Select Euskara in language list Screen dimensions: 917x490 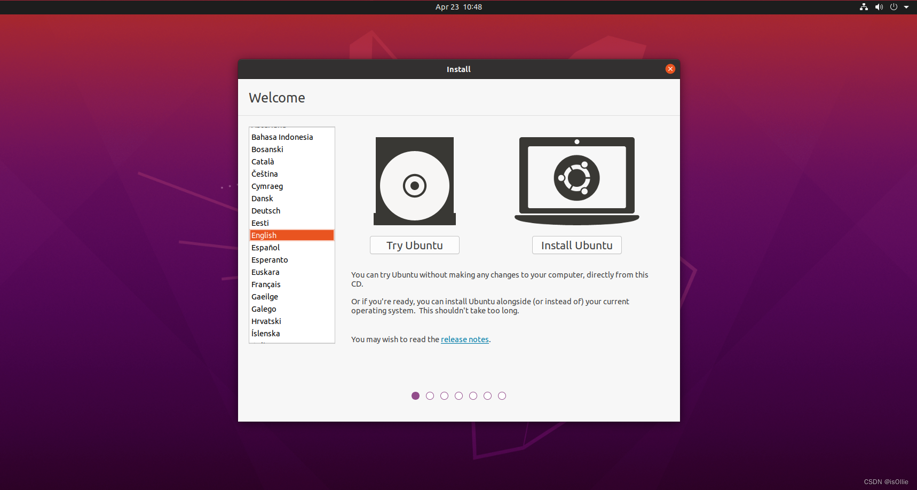(292, 272)
